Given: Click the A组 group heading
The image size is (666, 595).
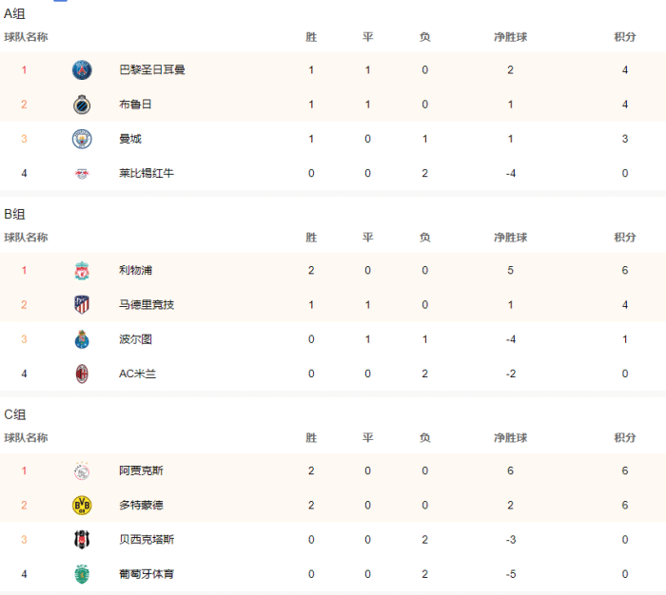Looking at the screenshot, I should coord(15,13).
